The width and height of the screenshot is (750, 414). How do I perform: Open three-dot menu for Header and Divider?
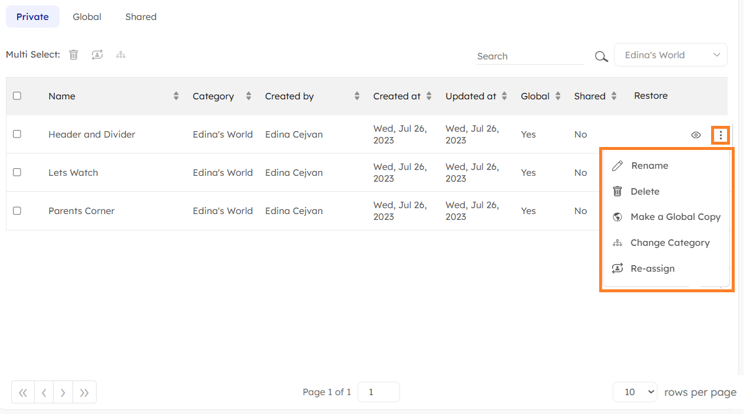point(721,135)
